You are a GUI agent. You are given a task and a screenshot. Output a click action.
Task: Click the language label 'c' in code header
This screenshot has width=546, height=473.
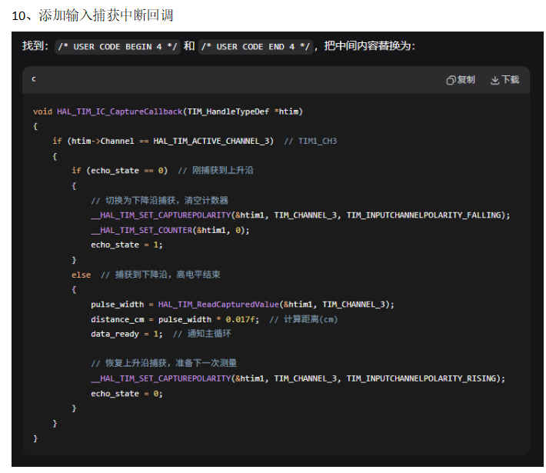[34, 79]
